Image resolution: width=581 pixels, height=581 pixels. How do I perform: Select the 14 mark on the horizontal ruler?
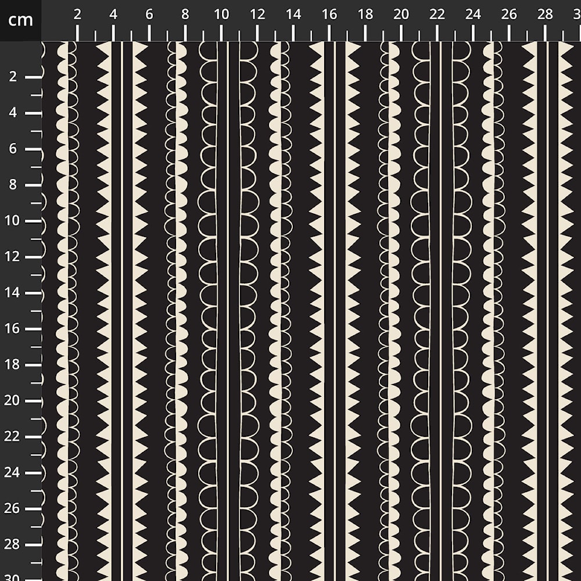[x=293, y=15]
